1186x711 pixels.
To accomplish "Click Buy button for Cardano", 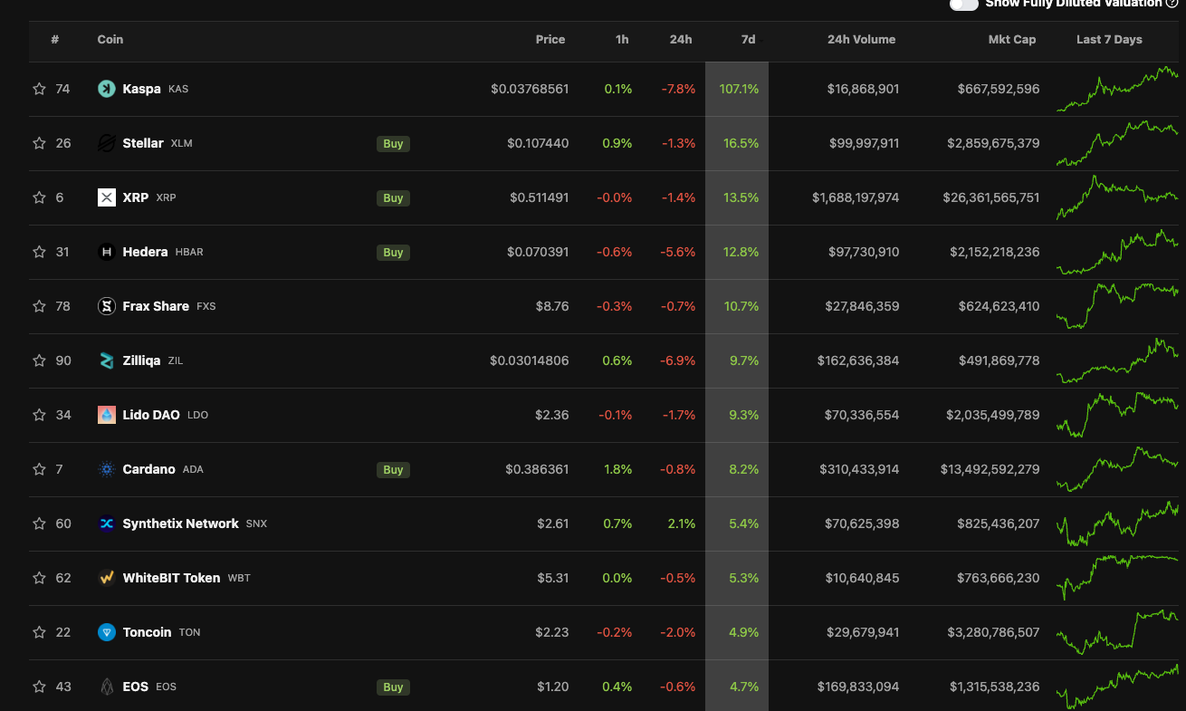I will pyautogui.click(x=393, y=469).
